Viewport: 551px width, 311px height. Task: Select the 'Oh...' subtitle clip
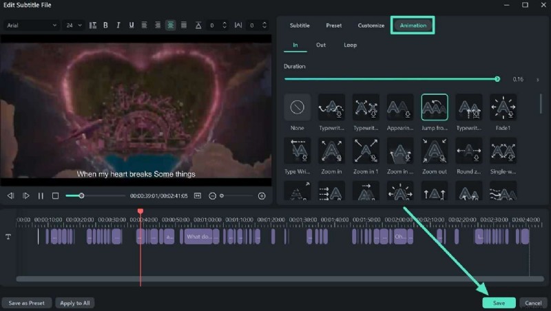400,237
